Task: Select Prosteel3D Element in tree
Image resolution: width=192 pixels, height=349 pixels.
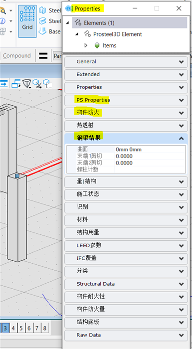Action: pyautogui.click(x=117, y=34)
